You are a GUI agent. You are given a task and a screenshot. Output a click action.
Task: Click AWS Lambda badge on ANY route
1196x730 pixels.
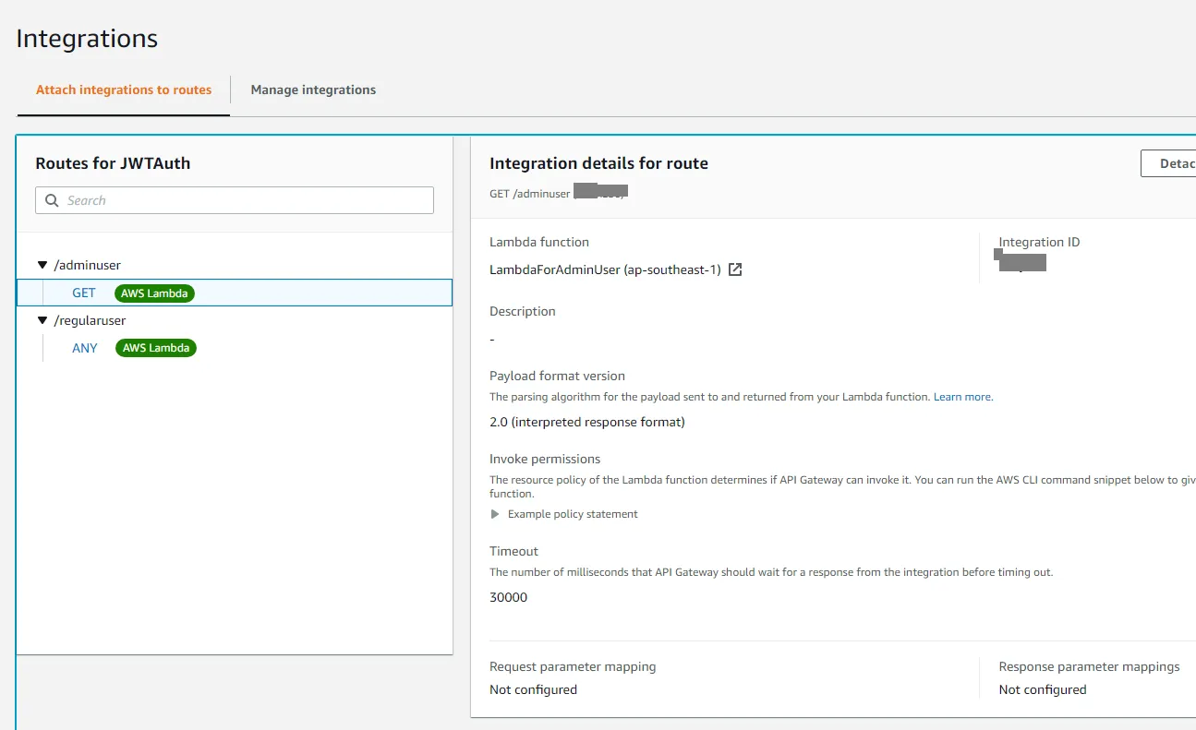(156, 348)
